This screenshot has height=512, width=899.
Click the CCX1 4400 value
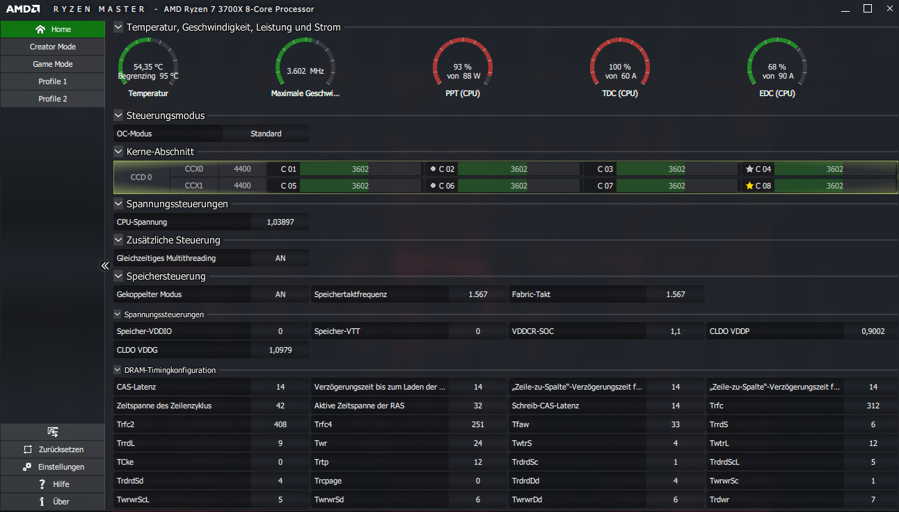click(243, 186)
